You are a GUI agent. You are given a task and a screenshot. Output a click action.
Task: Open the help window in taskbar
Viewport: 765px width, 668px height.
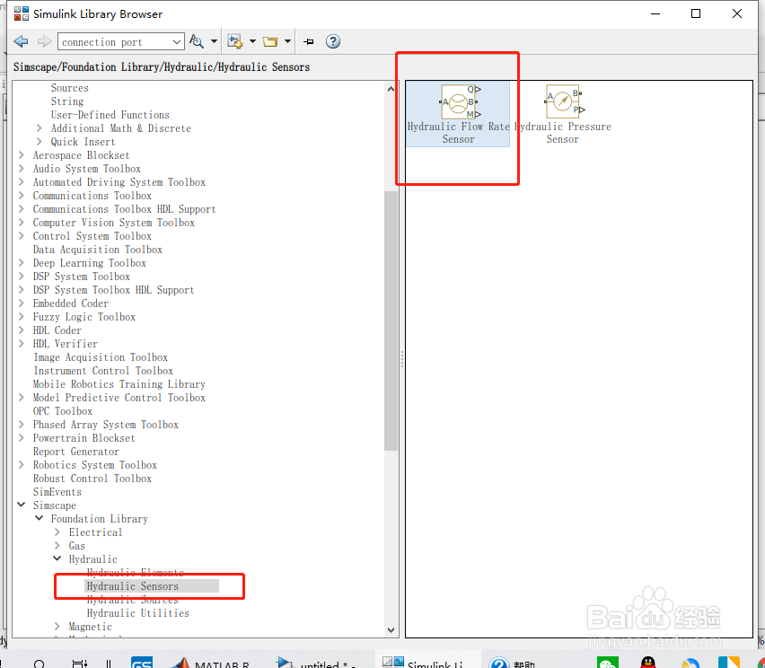514,663
